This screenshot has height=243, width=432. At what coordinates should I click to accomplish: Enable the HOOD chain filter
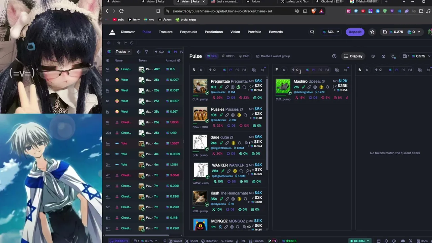228,56
